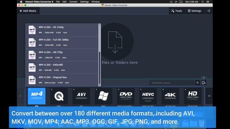This screenshot has height=129, width=230.
Task: Open the Window menu
Action: (96, 2)
